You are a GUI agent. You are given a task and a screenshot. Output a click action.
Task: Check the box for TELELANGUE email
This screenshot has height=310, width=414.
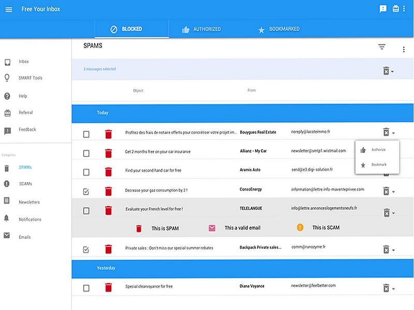86,211
